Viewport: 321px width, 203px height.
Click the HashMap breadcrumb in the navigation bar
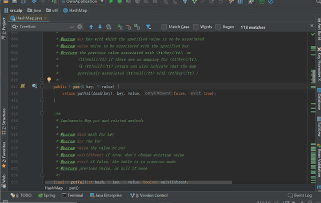[x=75, y=11]
